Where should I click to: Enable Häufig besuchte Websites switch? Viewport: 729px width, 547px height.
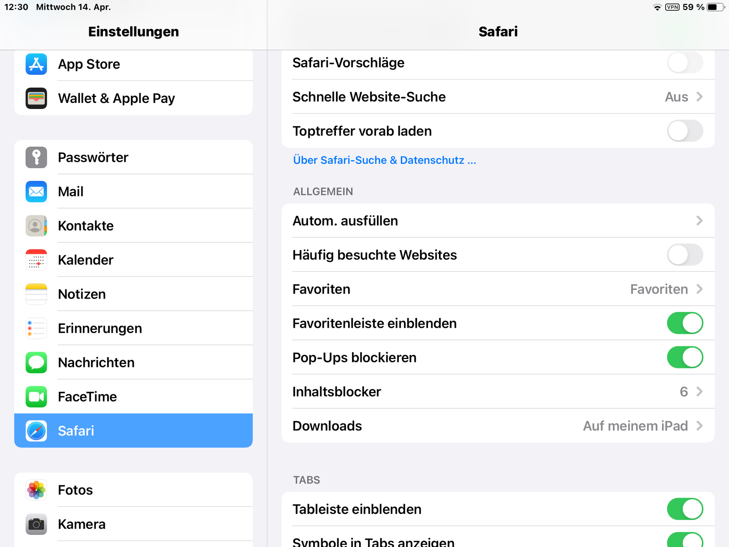click(685, 255)
